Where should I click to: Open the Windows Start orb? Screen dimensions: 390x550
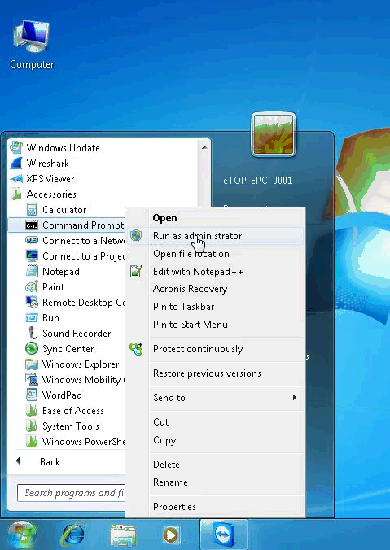(21, 535)
